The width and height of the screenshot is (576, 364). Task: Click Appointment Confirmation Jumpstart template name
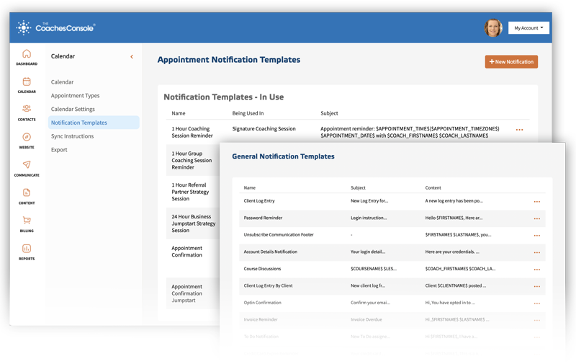coord(186,293)
